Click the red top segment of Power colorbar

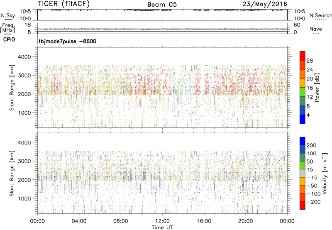point(303,56)
